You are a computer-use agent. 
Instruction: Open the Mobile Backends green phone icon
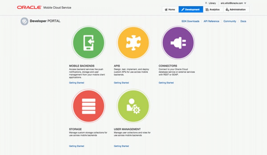[88, 43]
